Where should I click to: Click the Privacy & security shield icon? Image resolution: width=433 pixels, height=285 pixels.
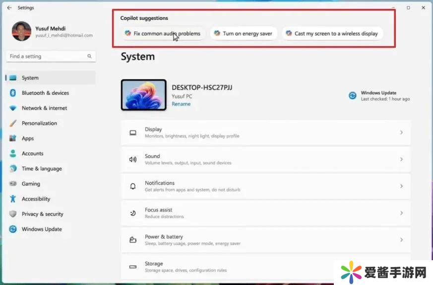[13, 214]
